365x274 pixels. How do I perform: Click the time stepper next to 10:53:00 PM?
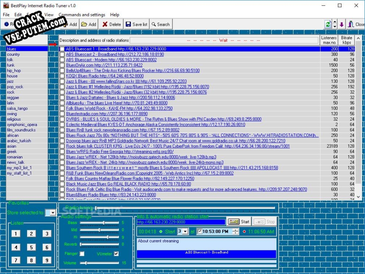(x=235, y=231)
